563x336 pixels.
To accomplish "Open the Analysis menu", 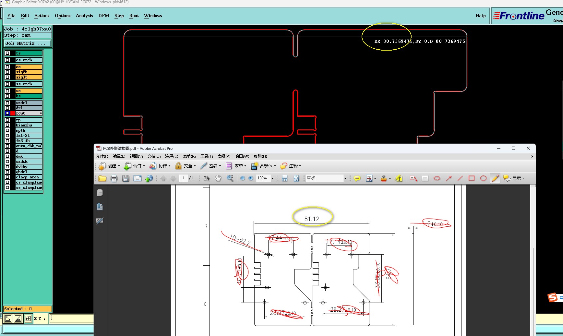I will coord(84,16).
